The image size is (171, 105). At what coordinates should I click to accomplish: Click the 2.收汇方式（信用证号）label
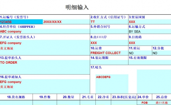coord(108,17)
